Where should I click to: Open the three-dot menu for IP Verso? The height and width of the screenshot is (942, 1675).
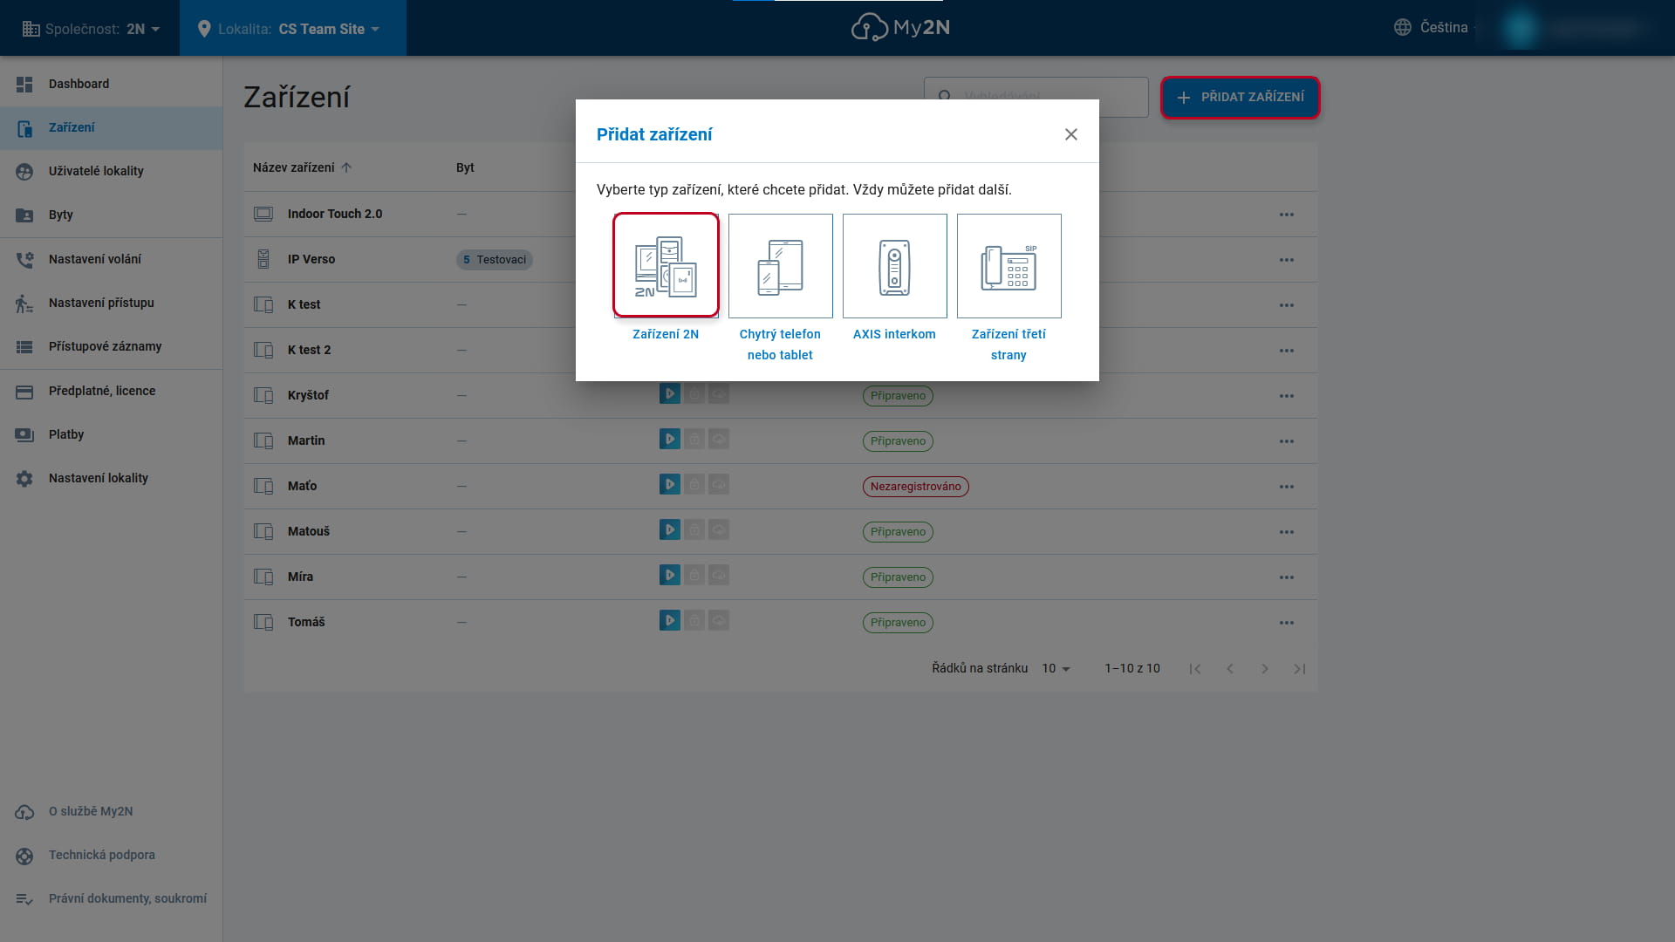point(1287,260)
